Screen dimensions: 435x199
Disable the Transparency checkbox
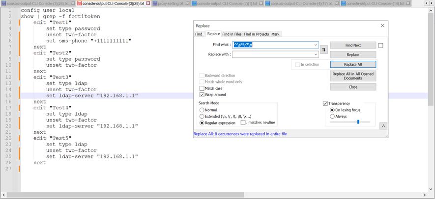click(x=325, y=103)
